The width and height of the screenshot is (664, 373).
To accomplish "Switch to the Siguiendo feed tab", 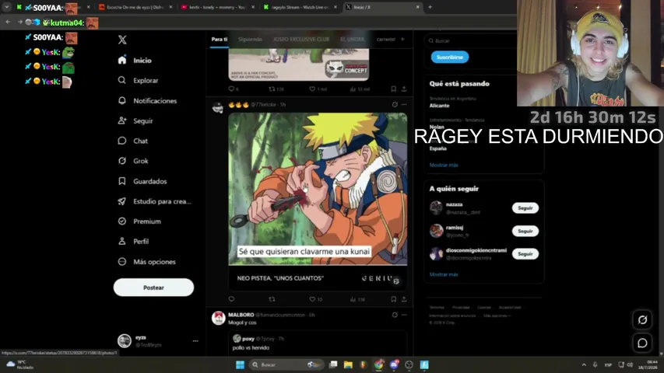I will coord(250,40).
